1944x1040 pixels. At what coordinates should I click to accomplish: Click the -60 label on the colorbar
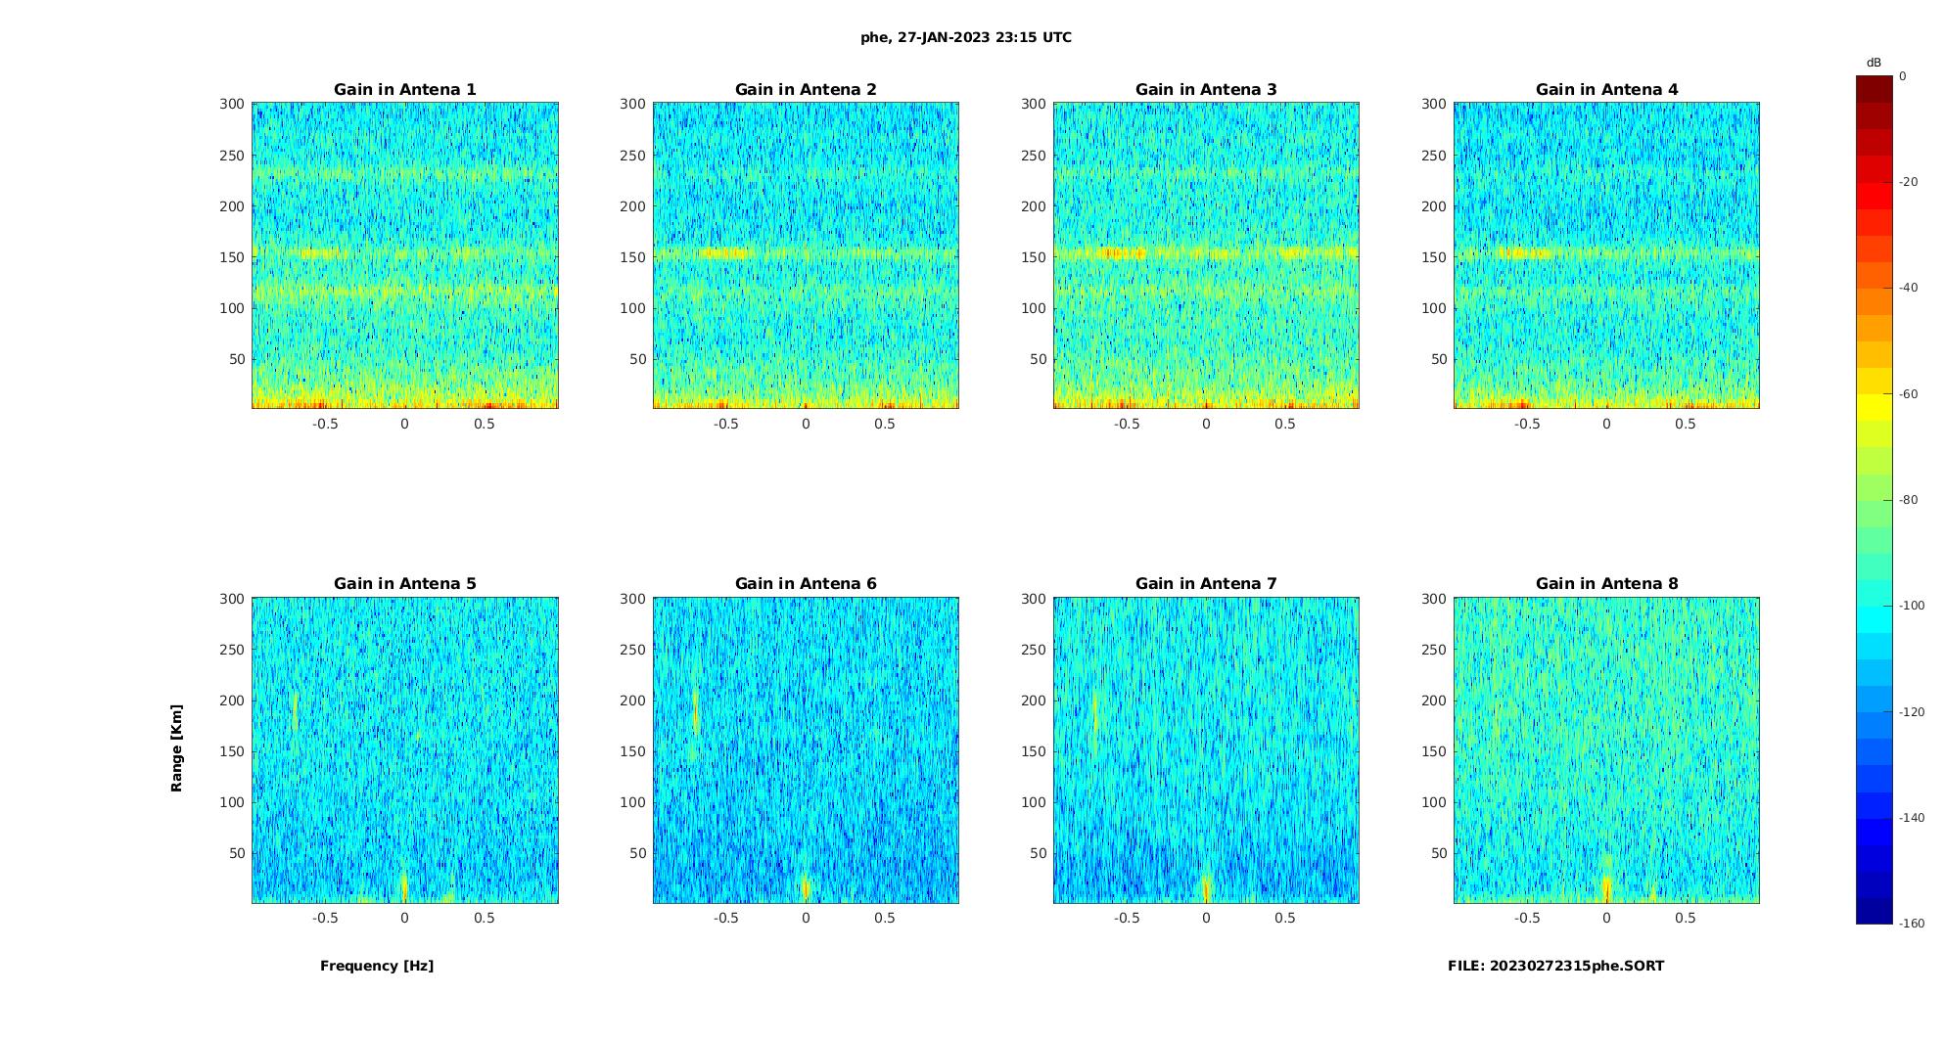1909,394
